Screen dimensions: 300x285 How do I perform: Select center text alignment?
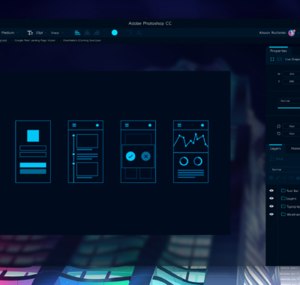click(x=87, y=32)
